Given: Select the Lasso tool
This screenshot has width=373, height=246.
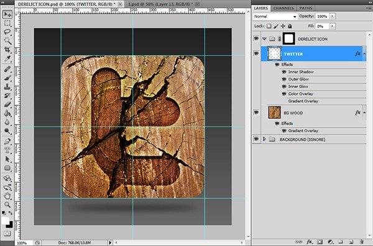Looking at the screenshot, I should coord(7,32).
